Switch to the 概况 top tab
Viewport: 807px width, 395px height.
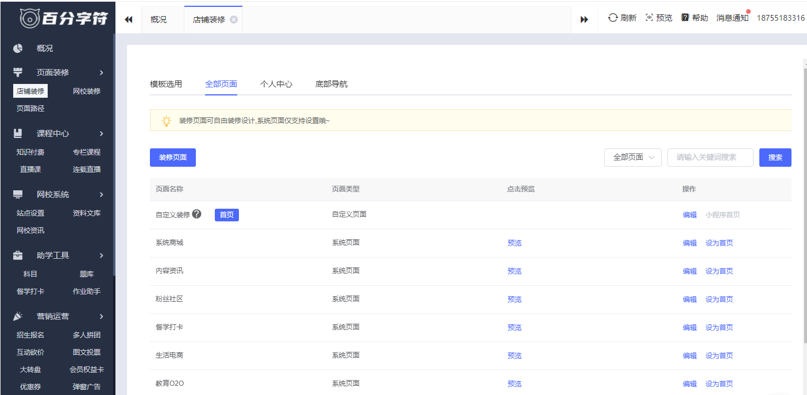point(159,20)
